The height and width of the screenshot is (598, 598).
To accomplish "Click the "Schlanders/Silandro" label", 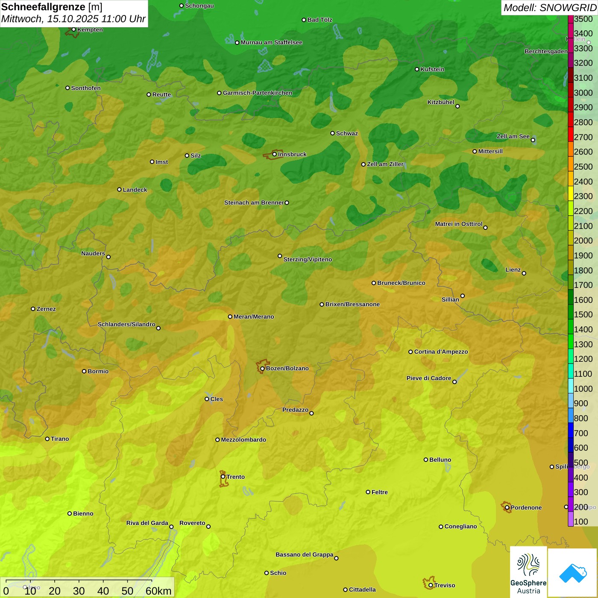I will click(x=126, y=324).
